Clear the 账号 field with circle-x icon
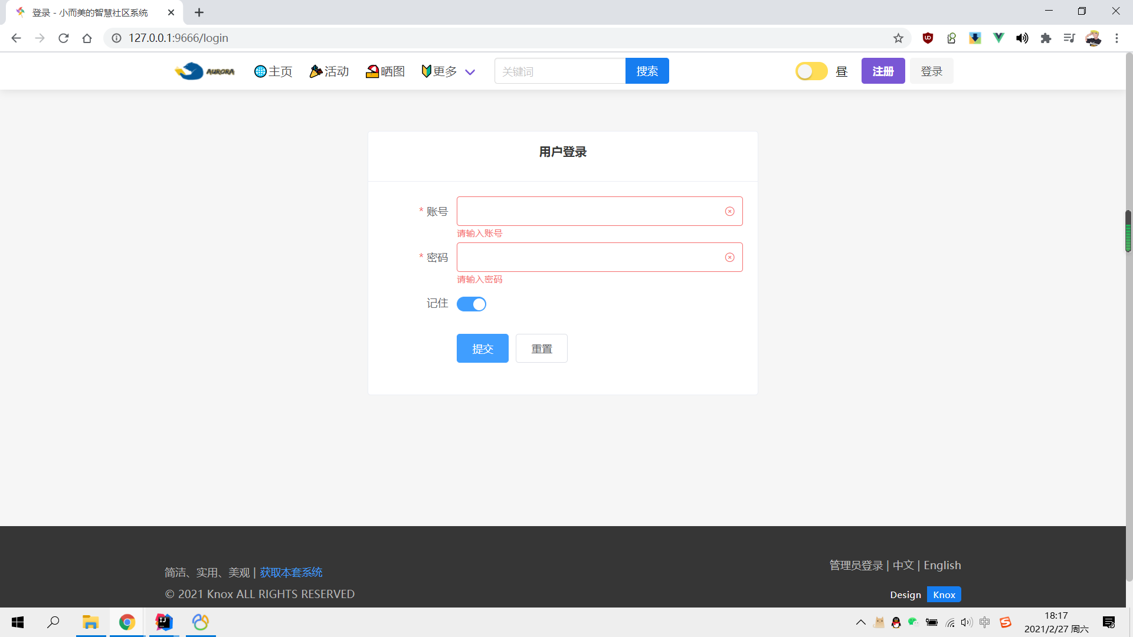 729,212
